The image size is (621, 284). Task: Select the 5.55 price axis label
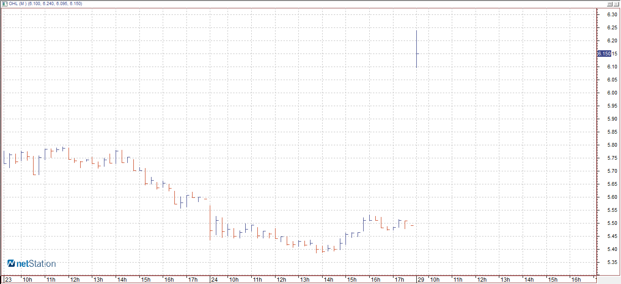point(612,210)
